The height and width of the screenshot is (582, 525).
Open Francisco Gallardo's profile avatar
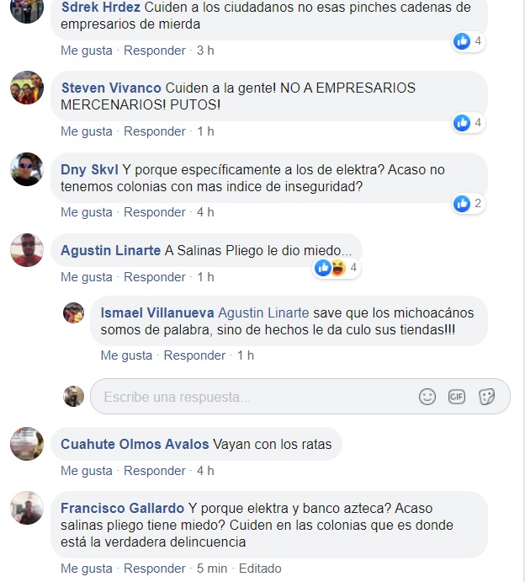pos(27,508)
